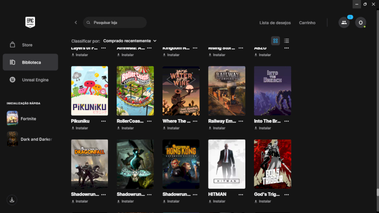Open HITMAN options menu
Image resolution: width=379 pixels, height=213 pixels.
pyautogui.click(x=241, y=194)
